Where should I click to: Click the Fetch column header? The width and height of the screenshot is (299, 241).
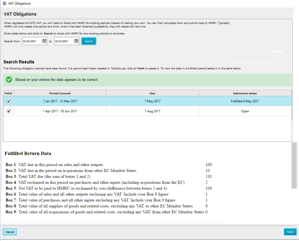(x=8, y=93)
